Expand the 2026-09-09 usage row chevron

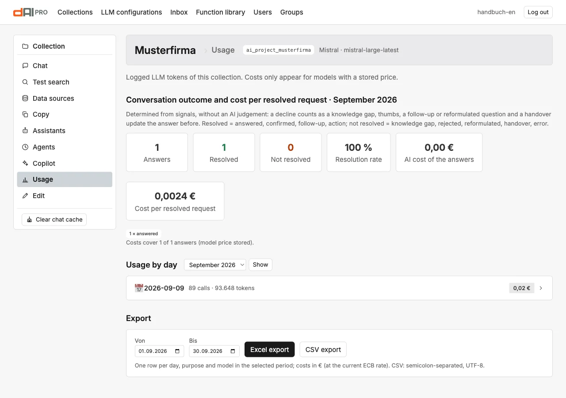pyautogui.click(x=541, y=288)
